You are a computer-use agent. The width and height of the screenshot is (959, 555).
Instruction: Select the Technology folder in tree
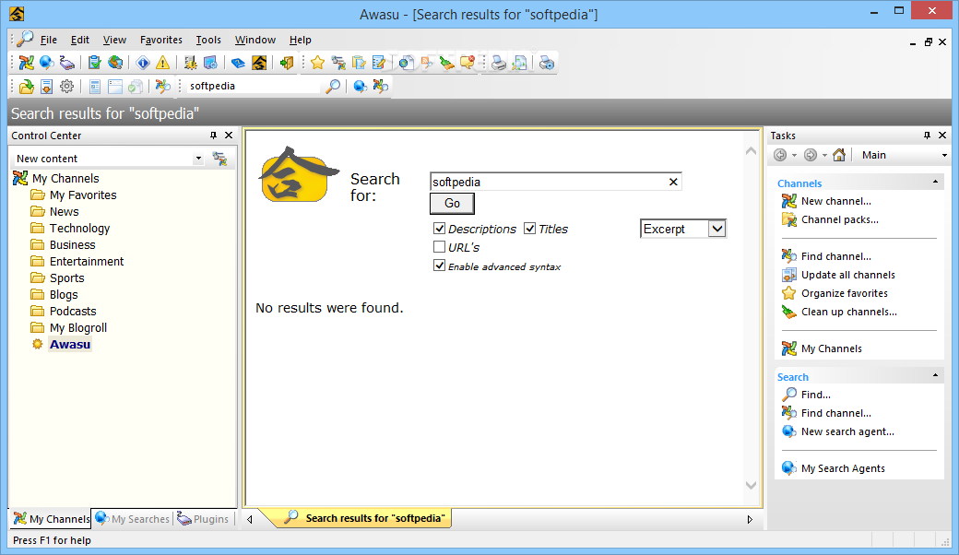79,228
